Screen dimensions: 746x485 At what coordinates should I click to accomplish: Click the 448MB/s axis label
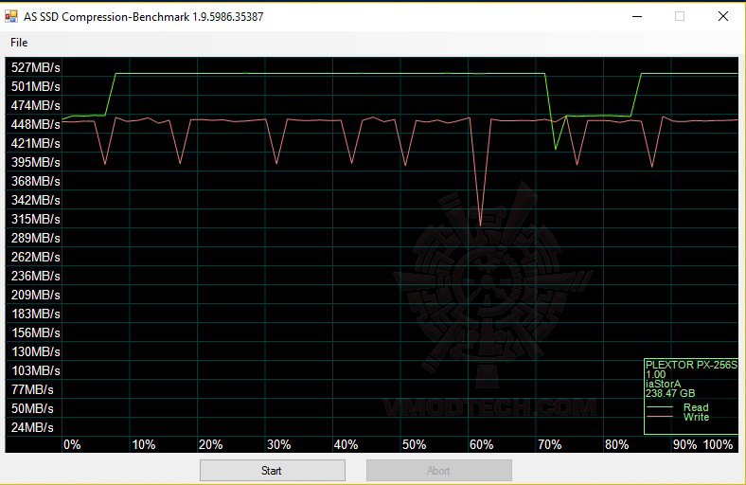[x=36, y=124]
